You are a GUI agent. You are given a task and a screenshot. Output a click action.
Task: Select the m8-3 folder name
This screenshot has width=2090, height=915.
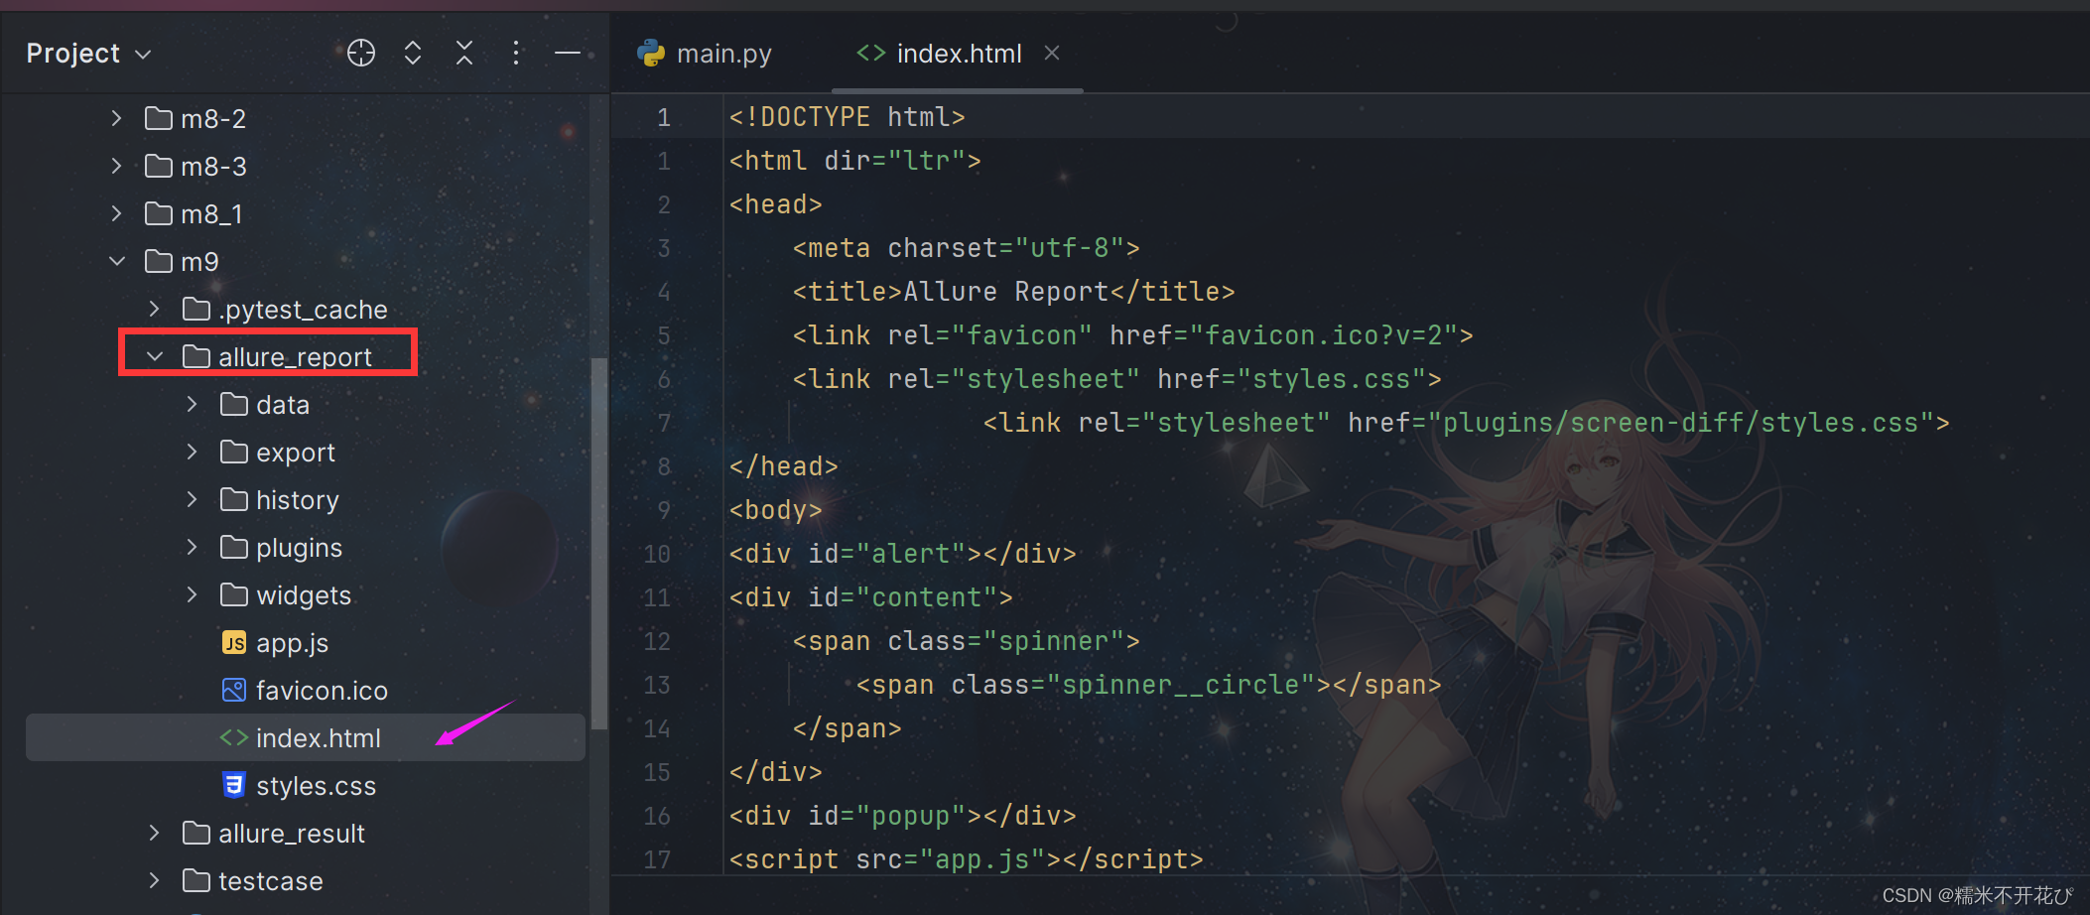pos(213,167)
